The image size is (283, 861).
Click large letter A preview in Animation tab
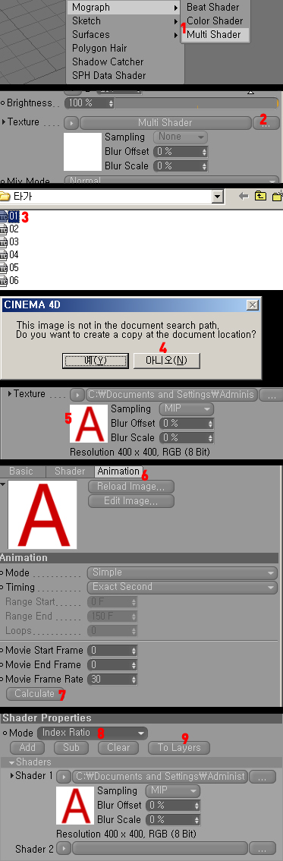[42, 515]
